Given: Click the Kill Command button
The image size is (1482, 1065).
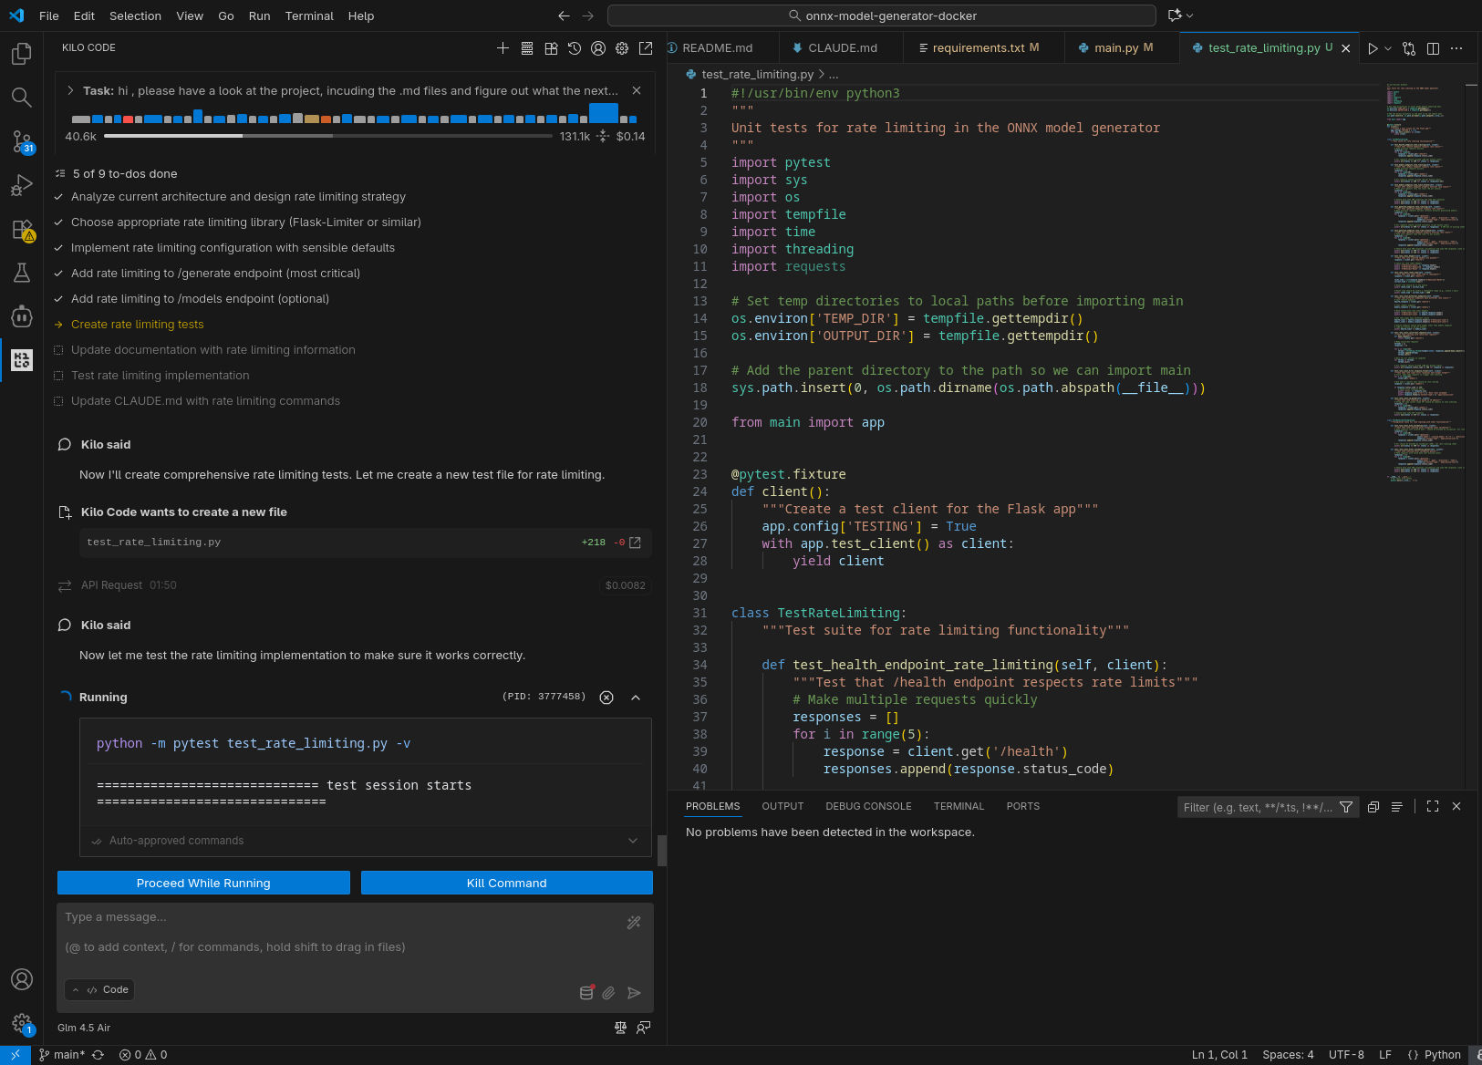Looking at the screenshot, I should point(506,883).
